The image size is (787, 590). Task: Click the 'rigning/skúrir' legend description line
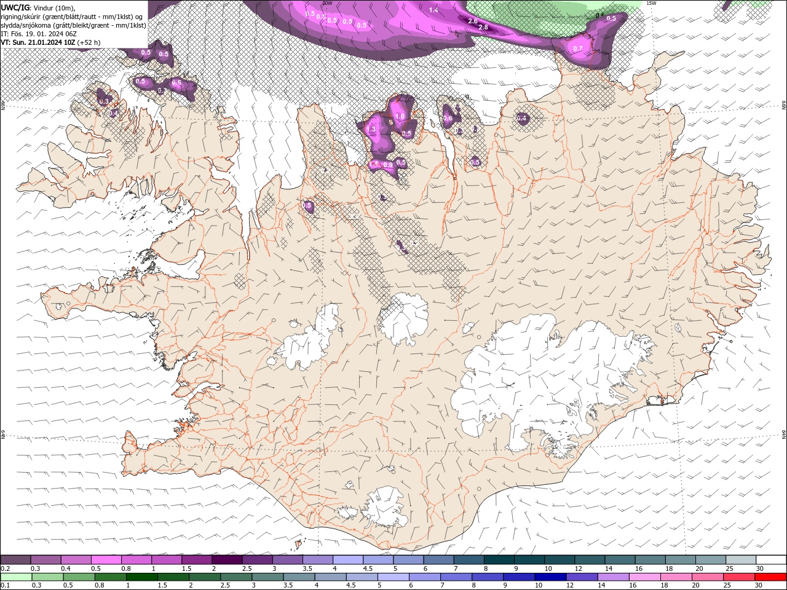coord(72,17)
